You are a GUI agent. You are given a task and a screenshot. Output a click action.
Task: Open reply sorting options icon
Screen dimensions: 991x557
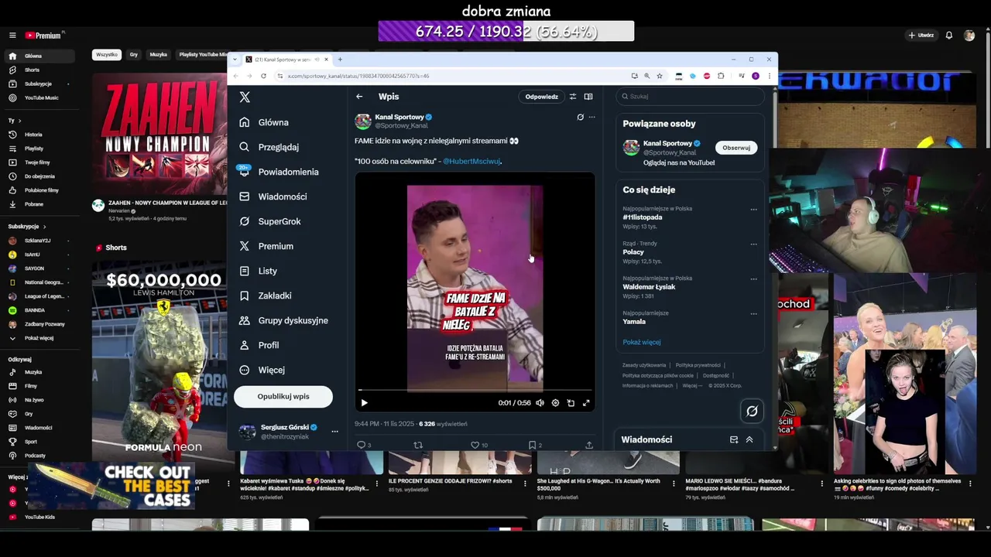coord(573,97)
